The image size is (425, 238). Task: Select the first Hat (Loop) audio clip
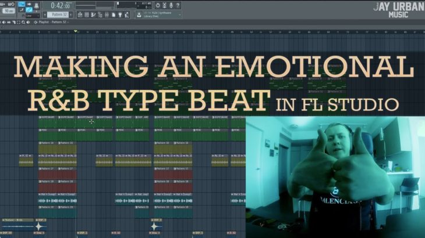(48, 199)
